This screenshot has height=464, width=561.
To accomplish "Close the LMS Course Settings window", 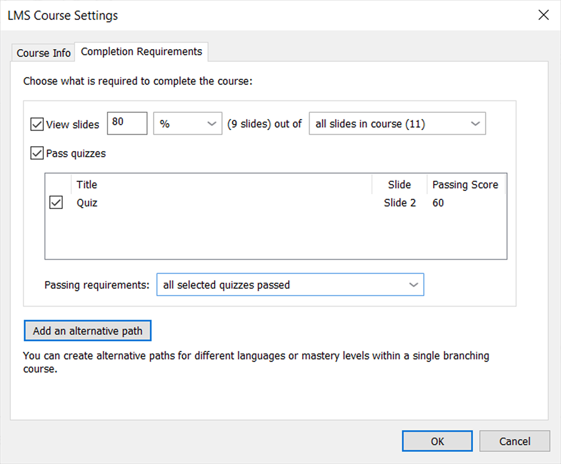I will (x=544, y=15).
